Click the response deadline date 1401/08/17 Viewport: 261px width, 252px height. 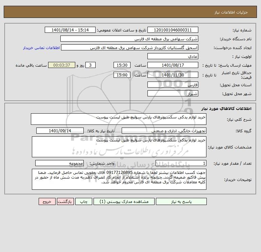coord(173,65)
